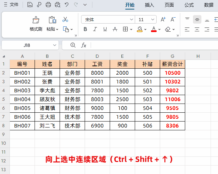Click the 粘贴 paste icon

pyautogui.click(x=53, y=20)
